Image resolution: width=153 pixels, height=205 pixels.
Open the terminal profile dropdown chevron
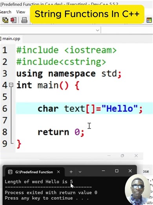(x=80, y=172)
